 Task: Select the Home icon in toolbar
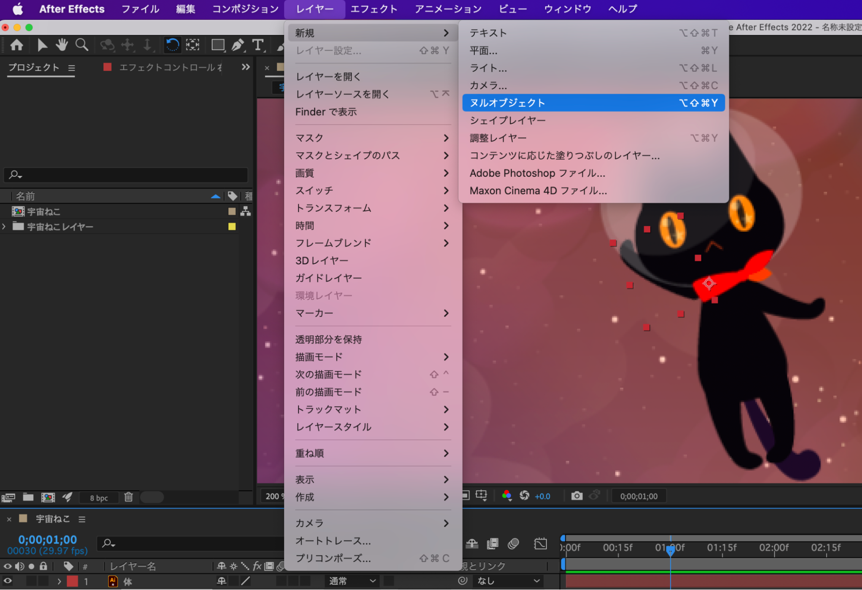coord(17,45)
